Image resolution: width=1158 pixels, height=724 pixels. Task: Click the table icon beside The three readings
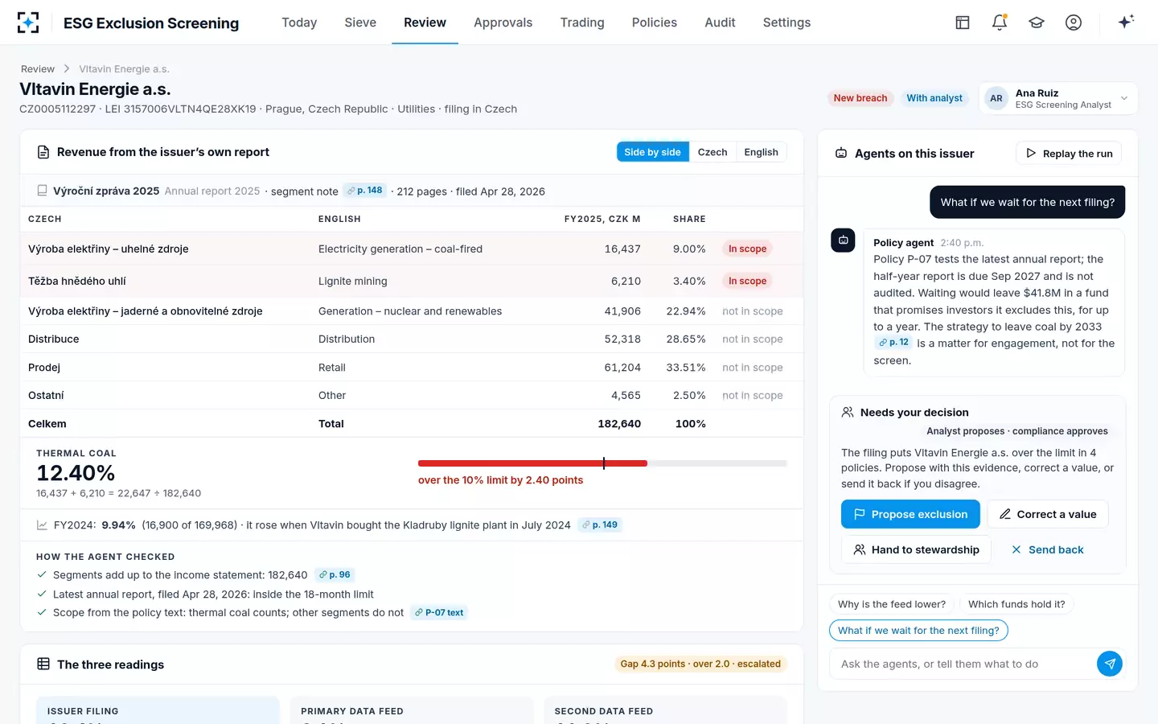click(x=43, y=664)
